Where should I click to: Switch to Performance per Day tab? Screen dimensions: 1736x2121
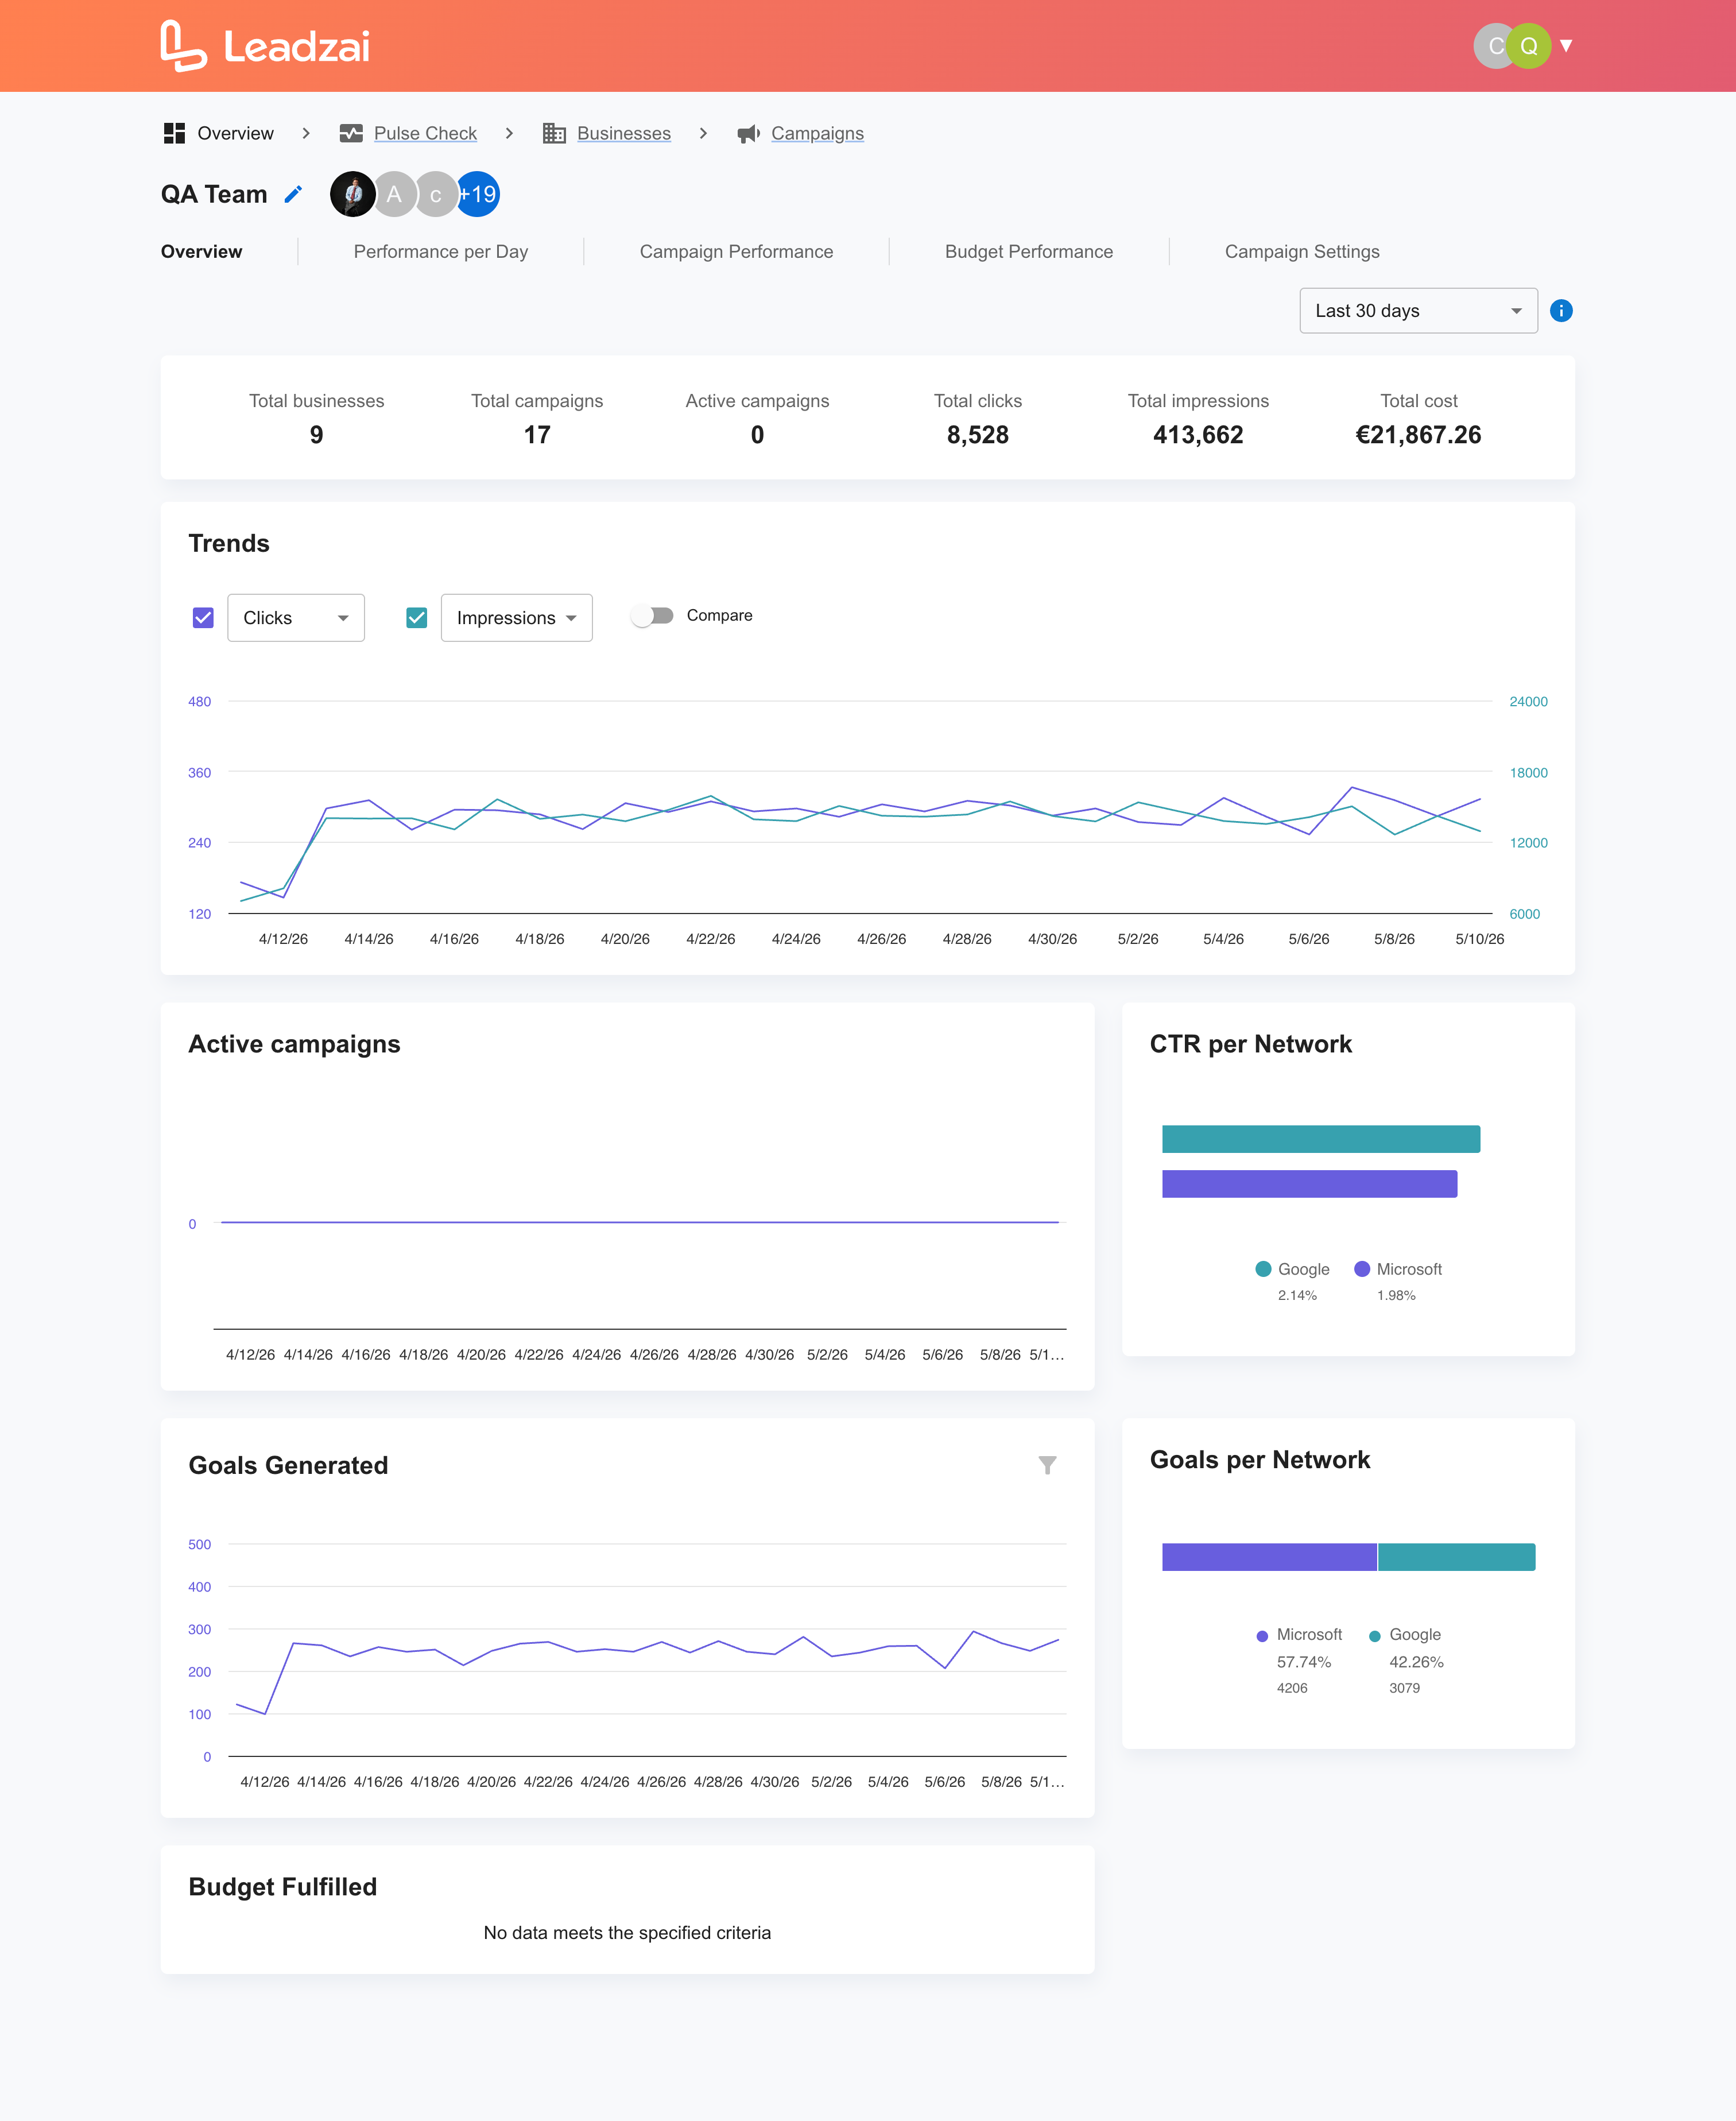tap(441, 252)
